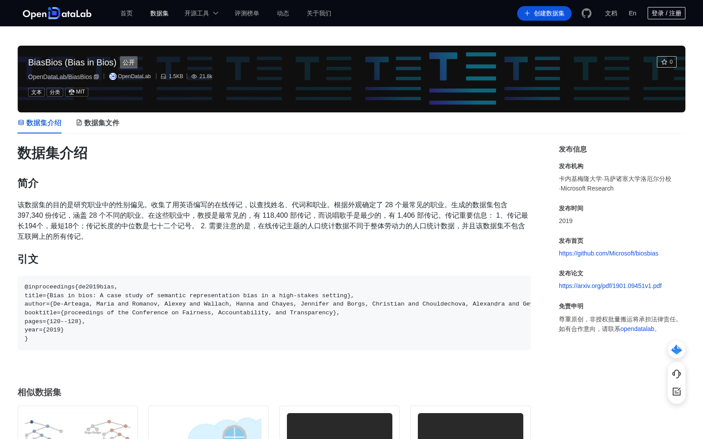Viewport: 703px width, 439px height.
Task: Open the GitHub icon link
Action: [x=587, y=13]
